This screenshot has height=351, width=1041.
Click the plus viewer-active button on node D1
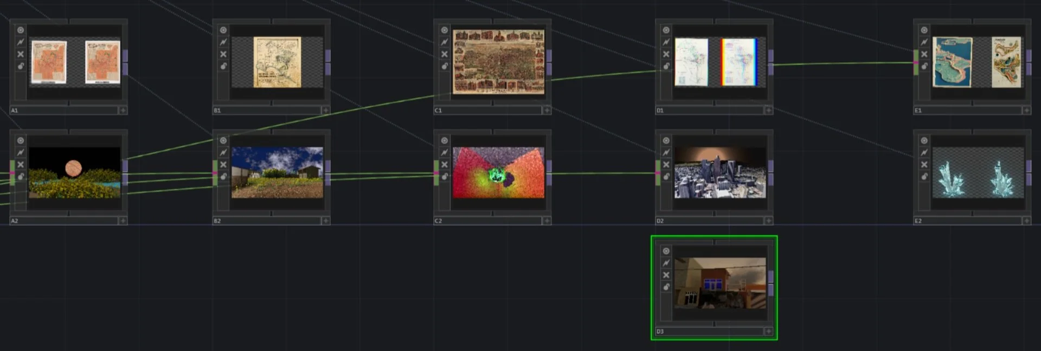[x=769, y=110]
